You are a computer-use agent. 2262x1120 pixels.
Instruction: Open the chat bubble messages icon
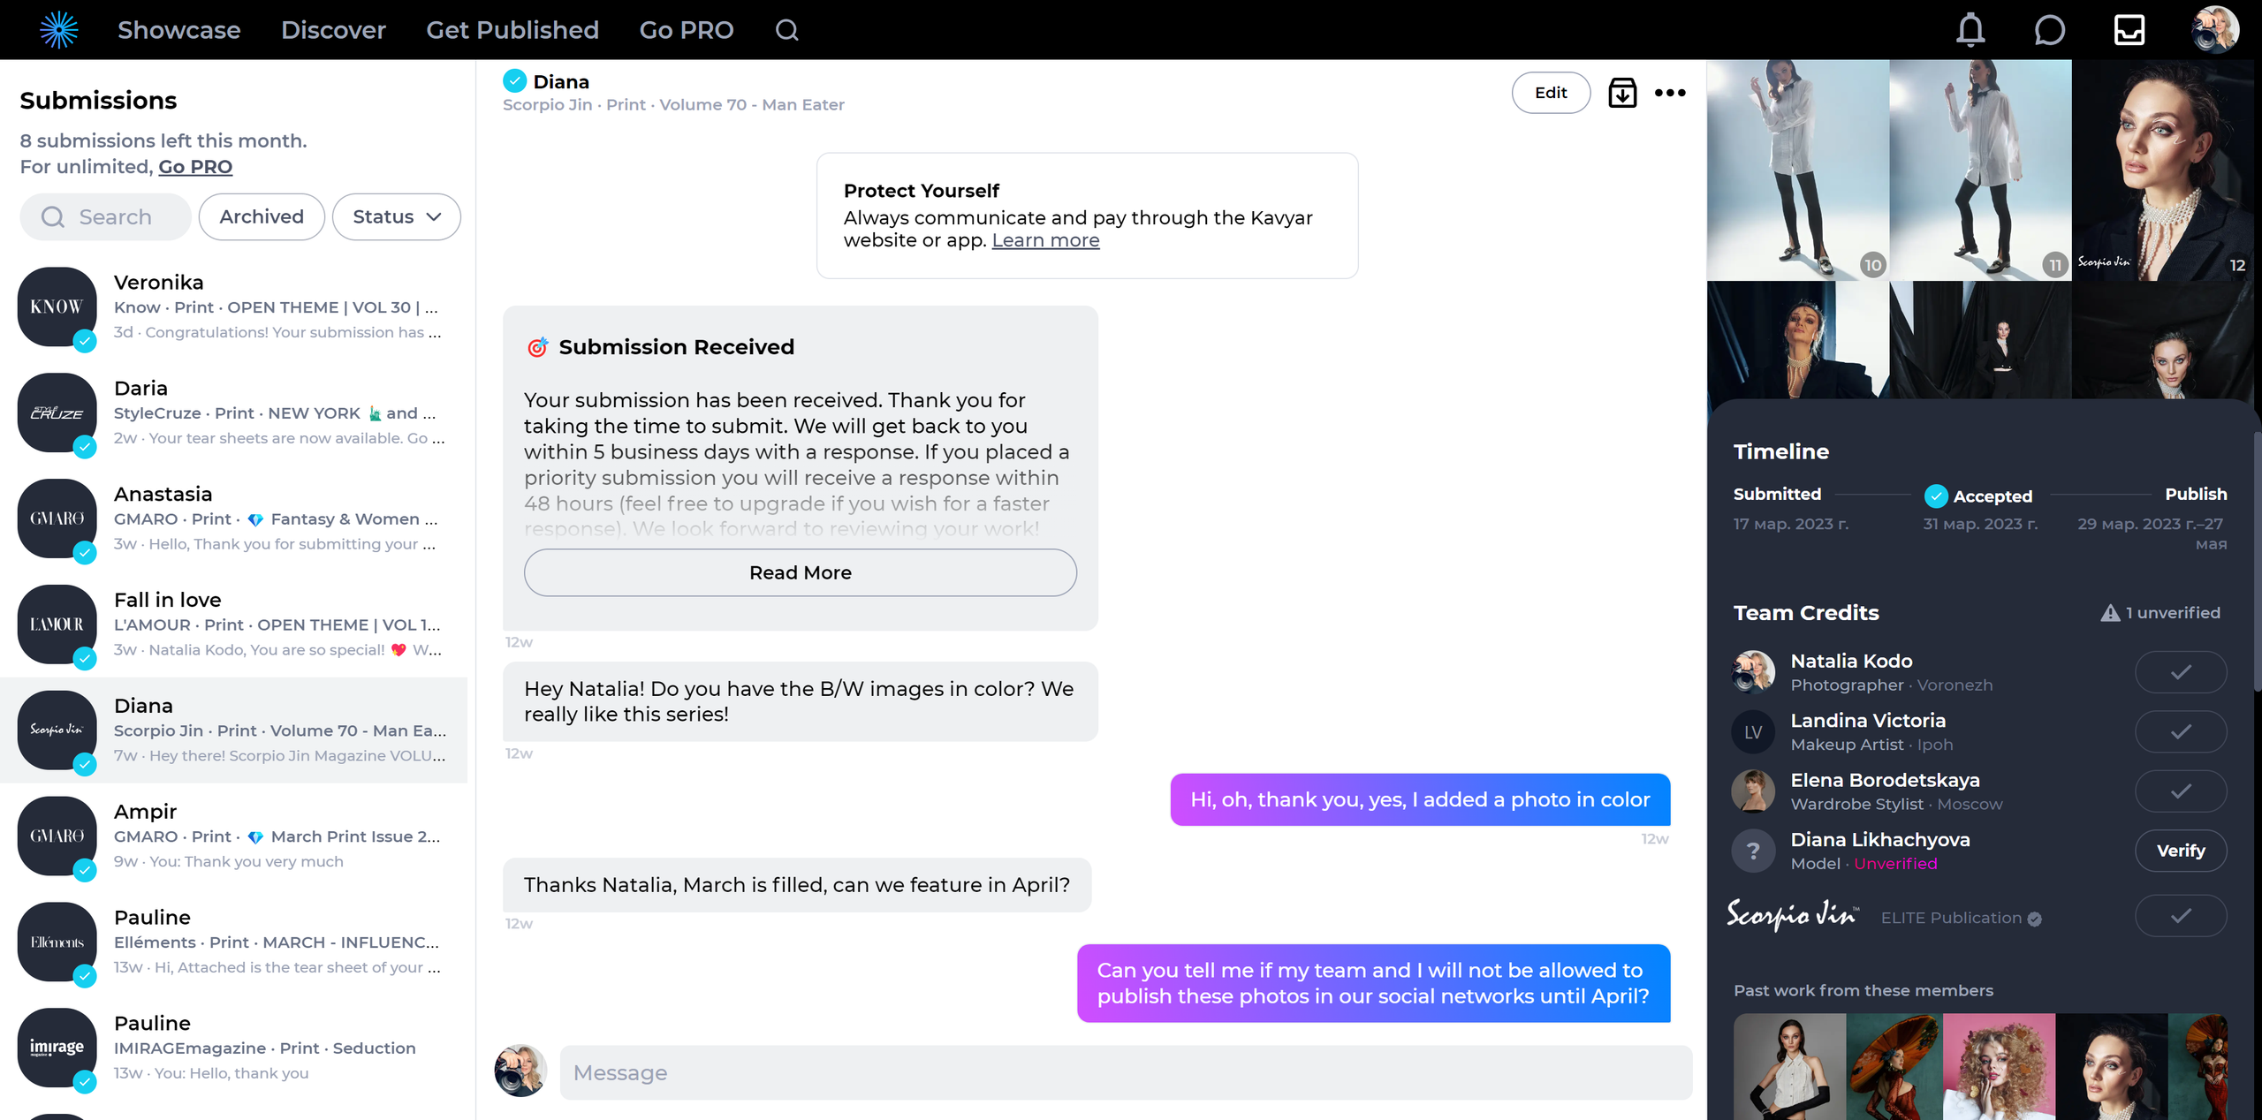click(x=2050, y=30)
